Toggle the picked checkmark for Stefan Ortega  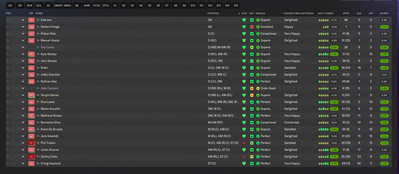8,27
